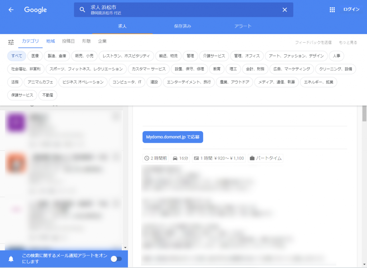Expand the 投稿日 filter
The height and width of the screenshot is (268, 367).
[68, 42]
